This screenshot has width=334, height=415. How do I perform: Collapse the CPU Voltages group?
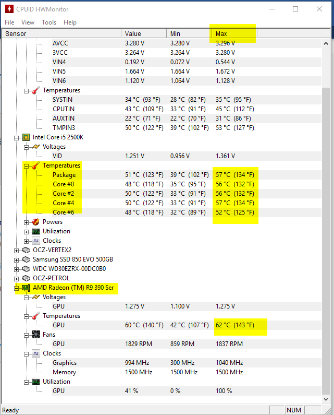(x=26, y=147)
